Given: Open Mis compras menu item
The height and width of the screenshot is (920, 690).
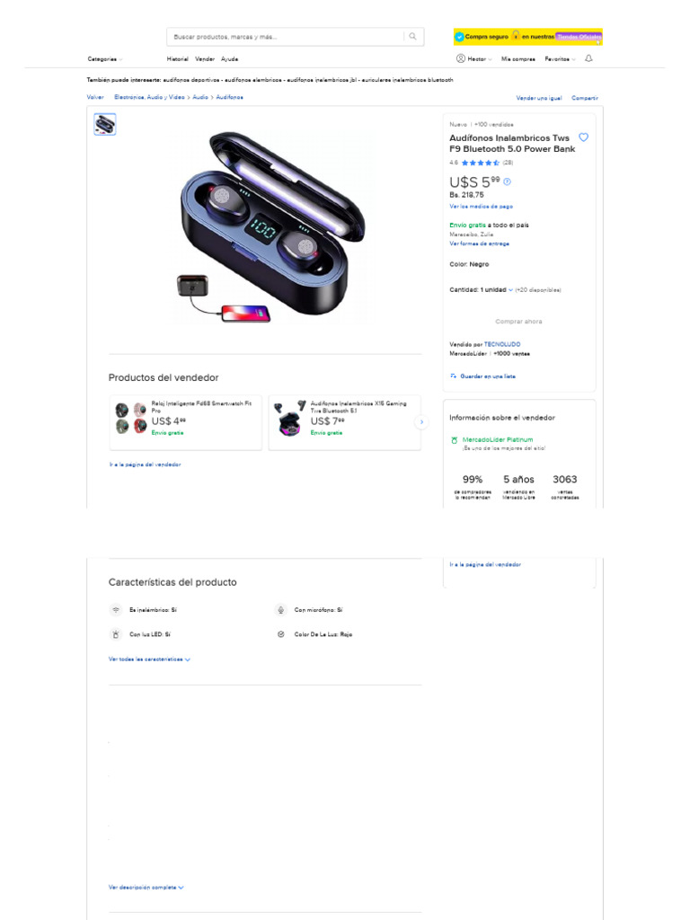Looking at the screenshot, I should [518, 59].
